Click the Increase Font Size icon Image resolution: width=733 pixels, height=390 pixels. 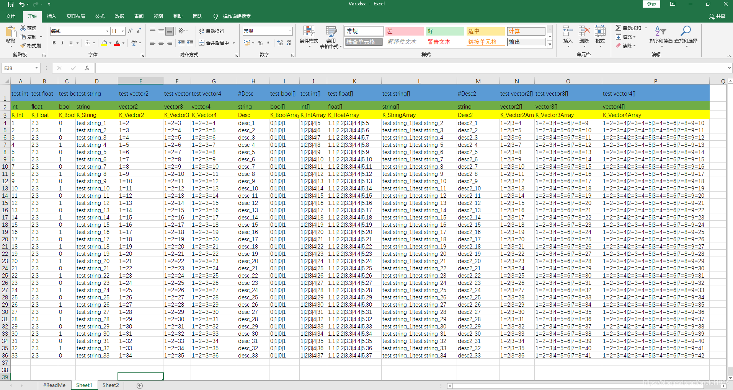coord(130,31)
